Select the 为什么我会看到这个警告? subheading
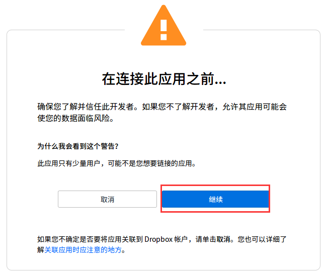The image size is (326, 272). (78, 146)
